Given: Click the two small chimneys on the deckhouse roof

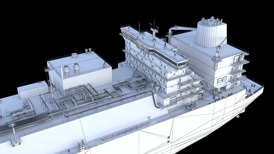Looking at the screenshot, I should coord(88,51).
